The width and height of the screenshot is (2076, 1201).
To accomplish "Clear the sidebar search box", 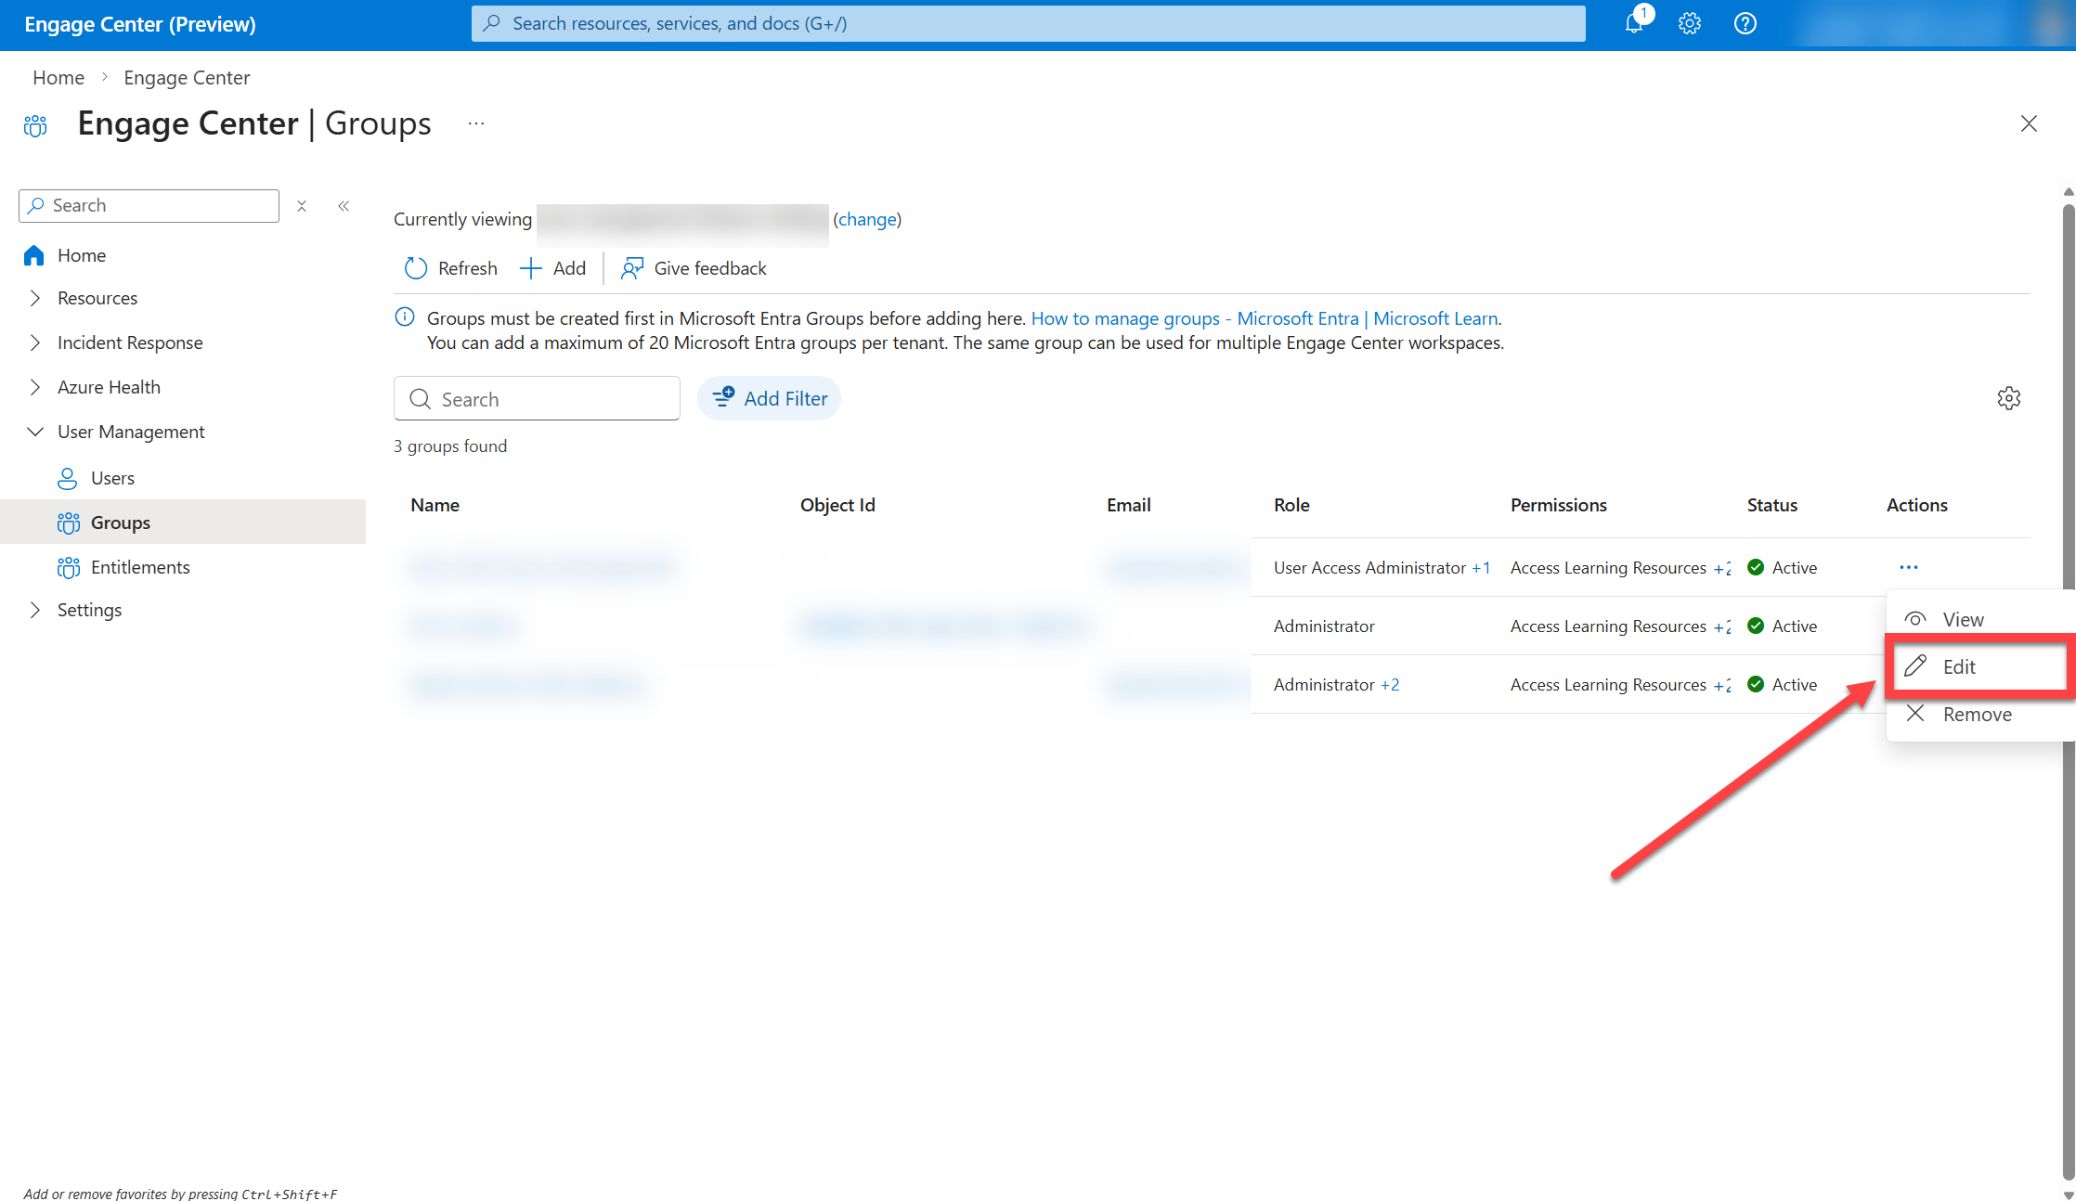I will pos(302,206).
